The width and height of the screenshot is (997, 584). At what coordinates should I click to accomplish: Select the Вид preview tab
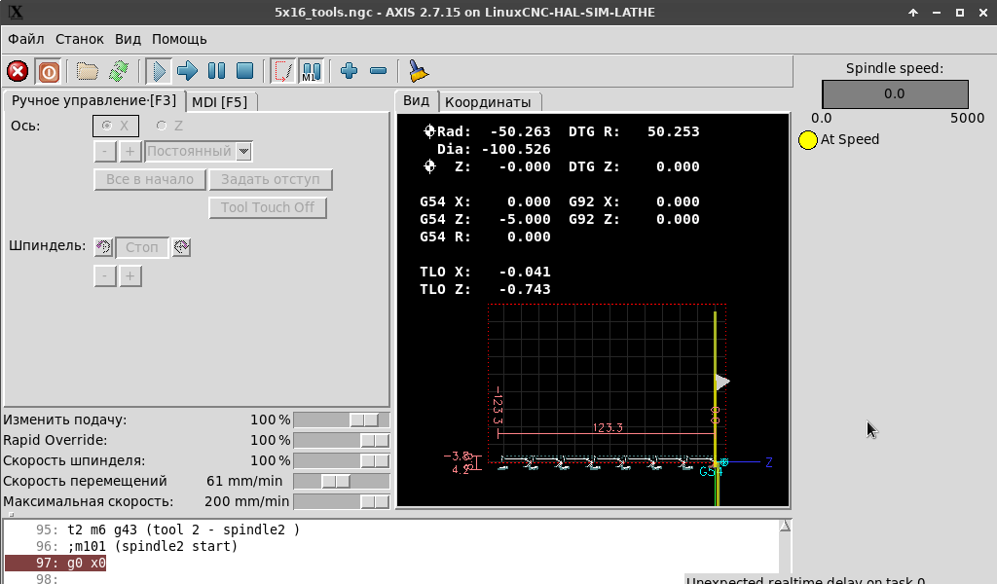click(x=417, y=100)
